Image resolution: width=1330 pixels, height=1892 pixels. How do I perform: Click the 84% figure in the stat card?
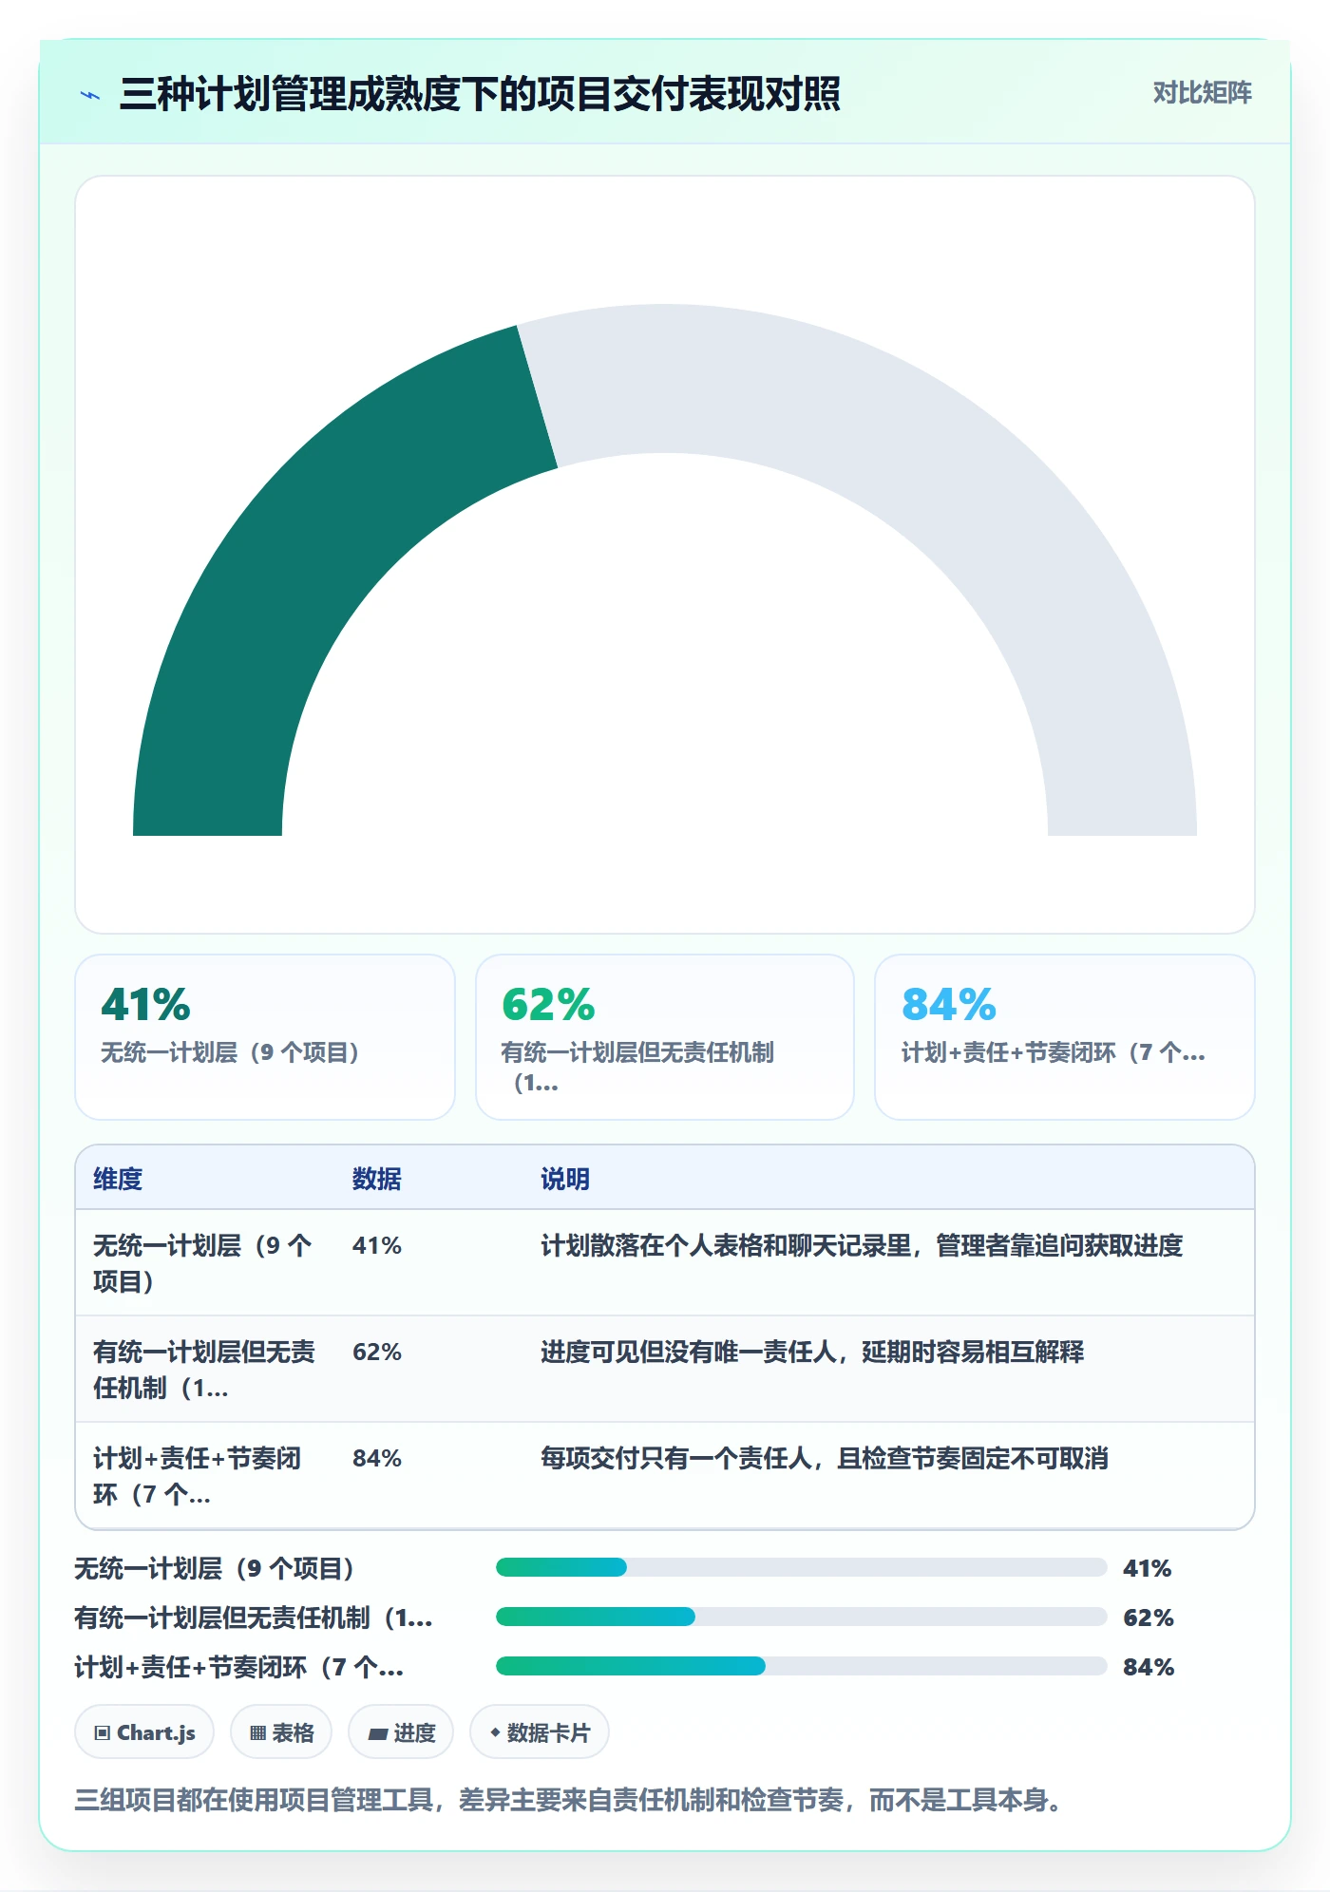tap(948, 1004)
